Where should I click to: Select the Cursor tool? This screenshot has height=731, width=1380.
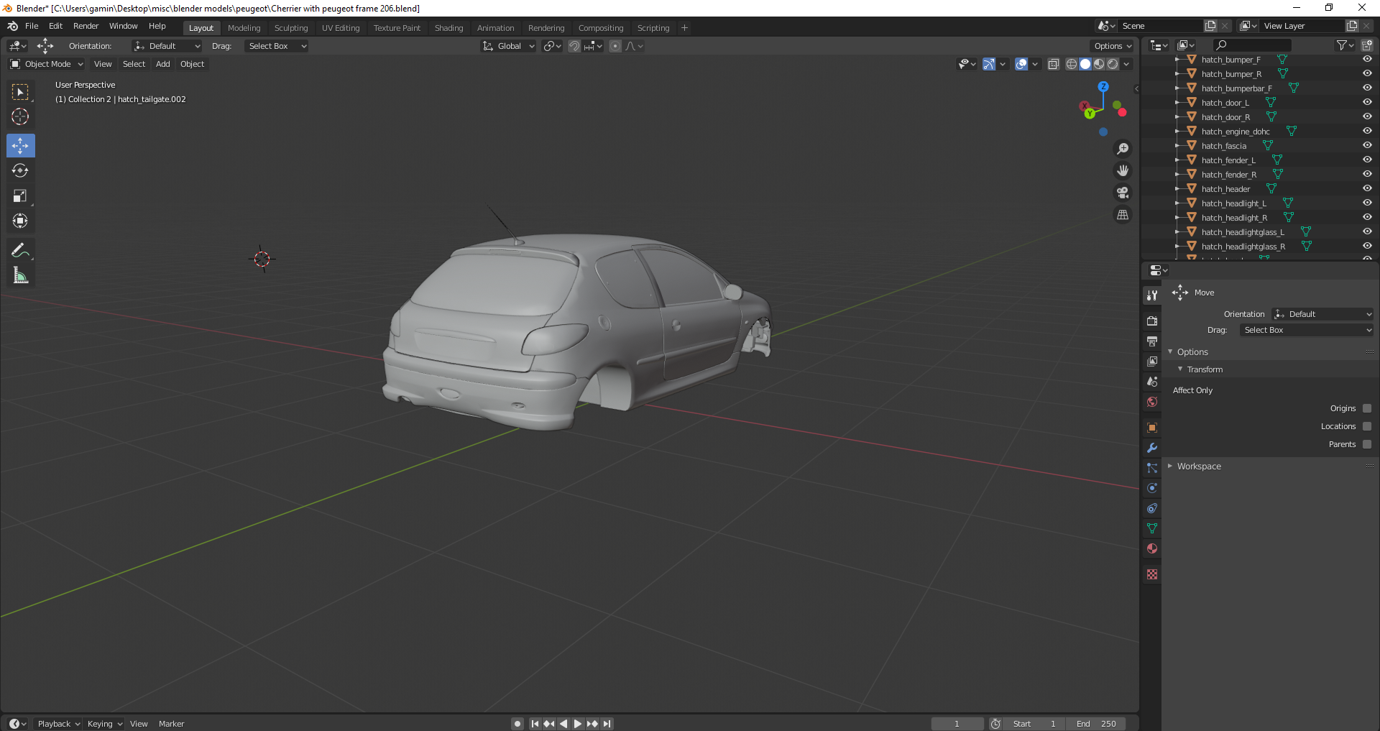click(x=21, y=116)
